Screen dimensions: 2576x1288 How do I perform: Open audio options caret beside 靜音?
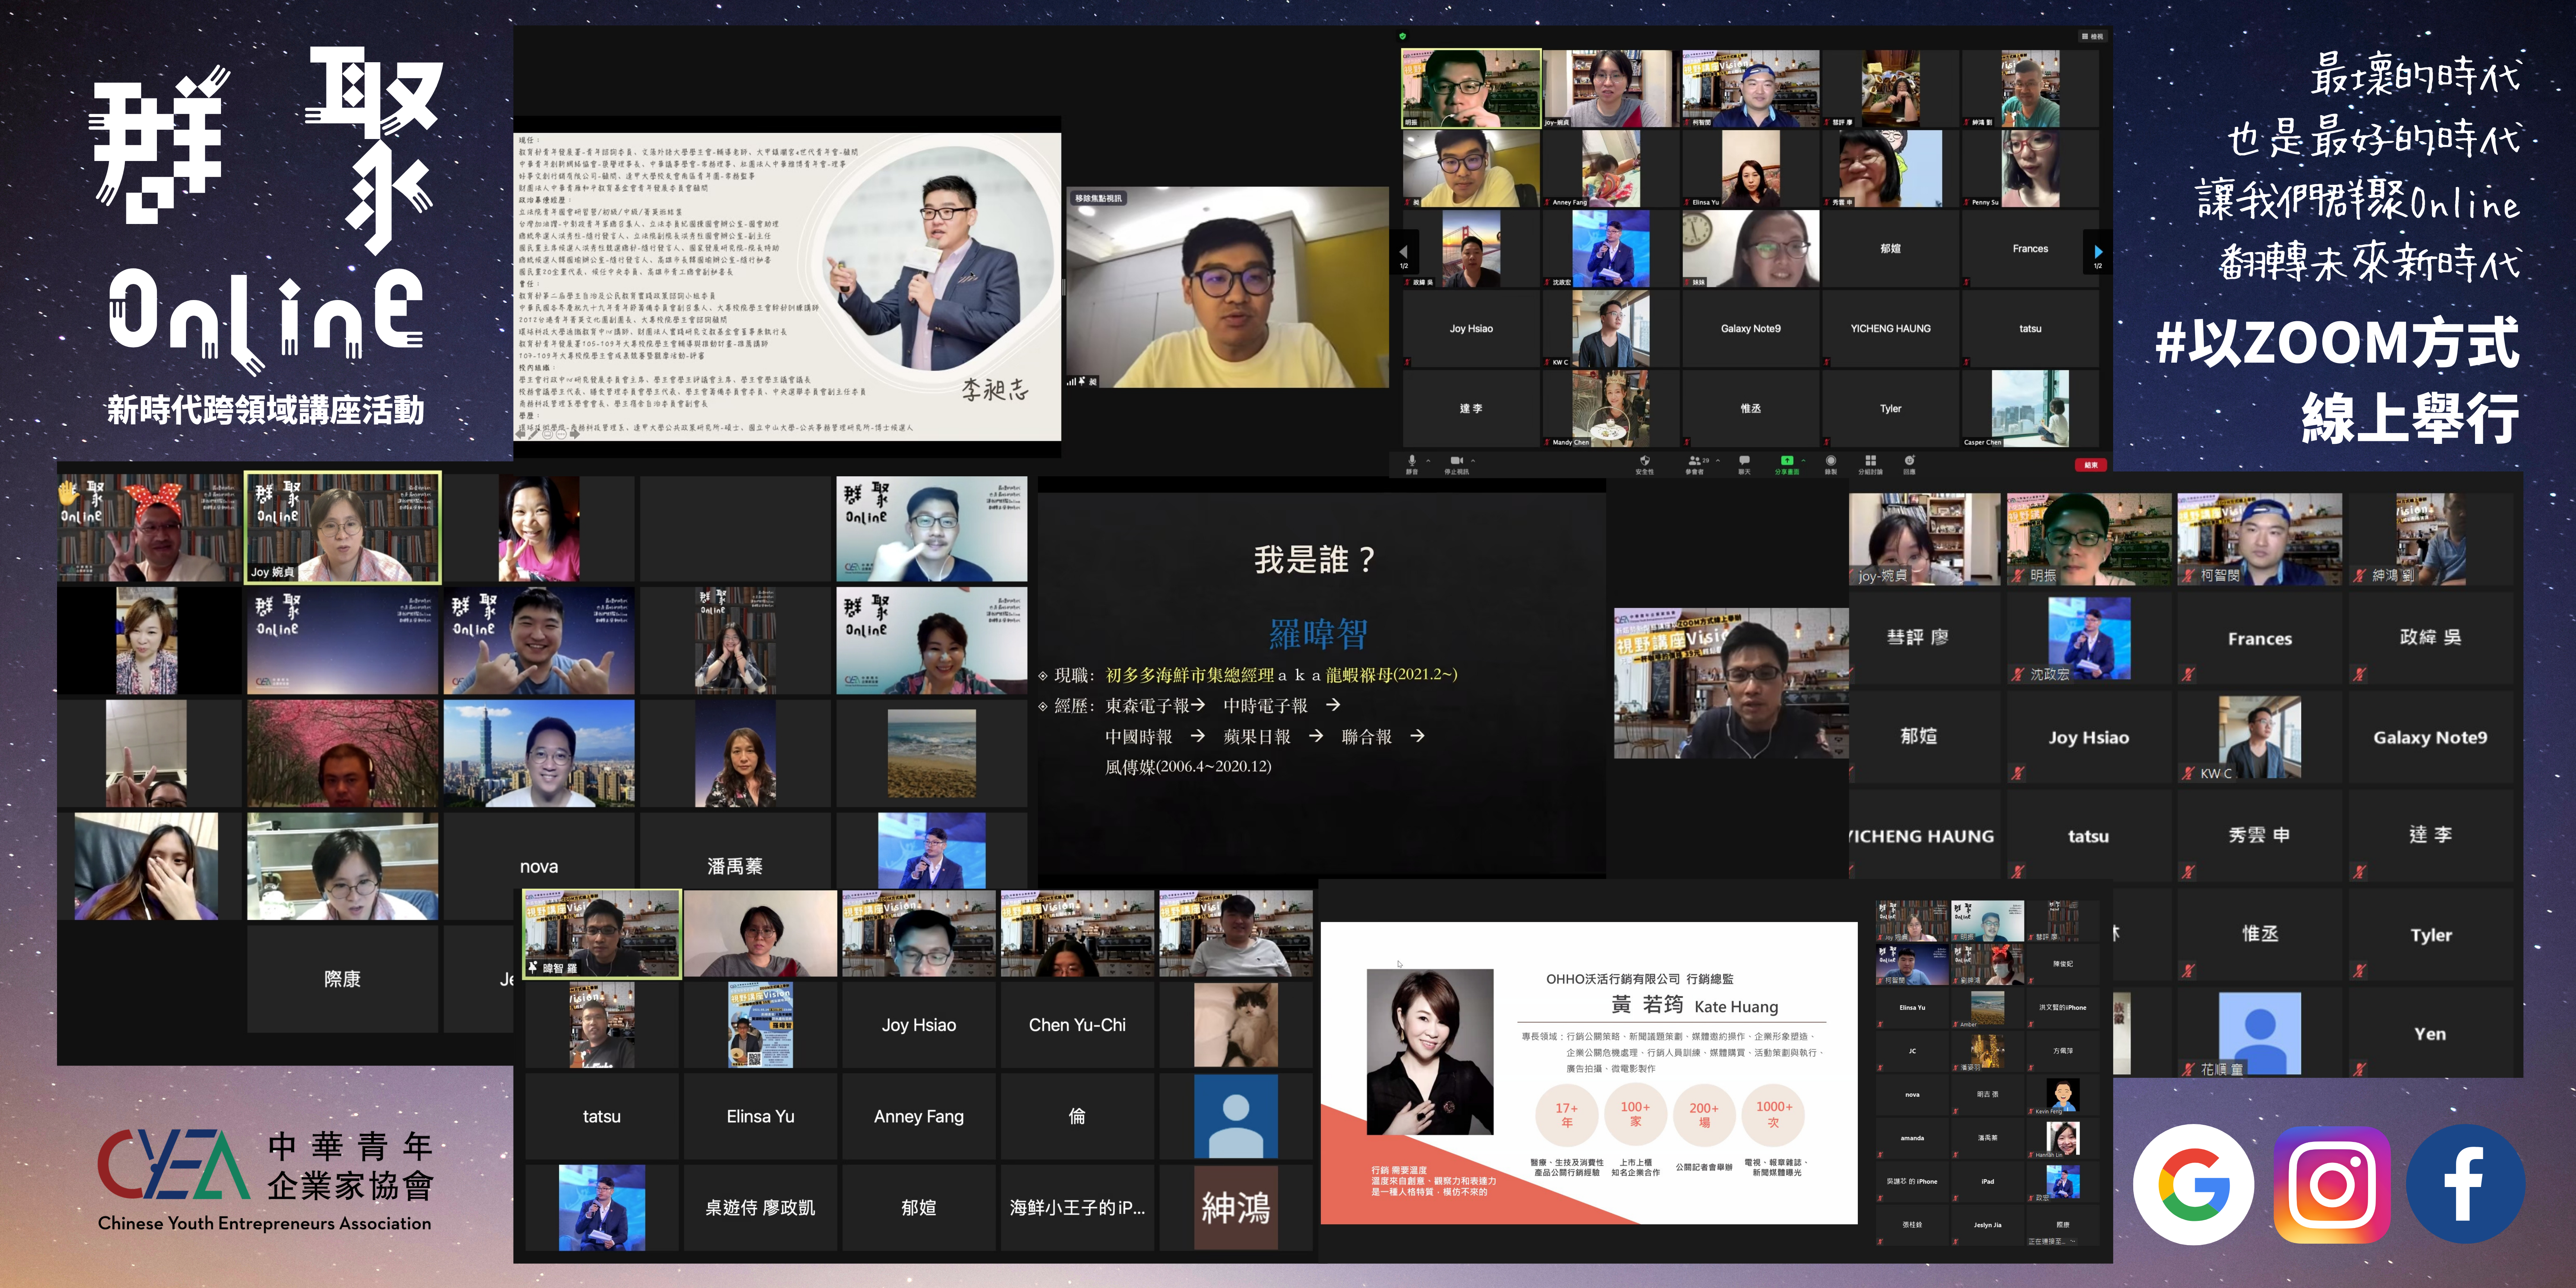coord(1429,461)
